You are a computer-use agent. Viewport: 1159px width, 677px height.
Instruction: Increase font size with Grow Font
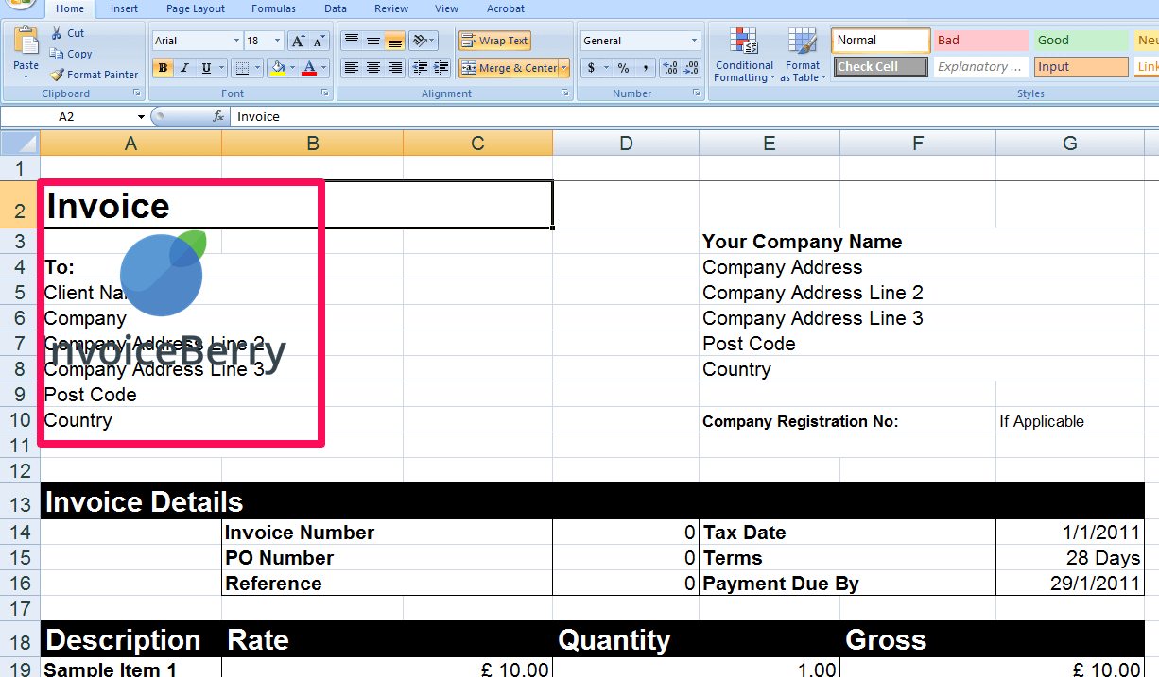(298, 41)
